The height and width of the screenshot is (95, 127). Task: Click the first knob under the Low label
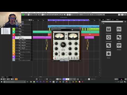(70, 44)
